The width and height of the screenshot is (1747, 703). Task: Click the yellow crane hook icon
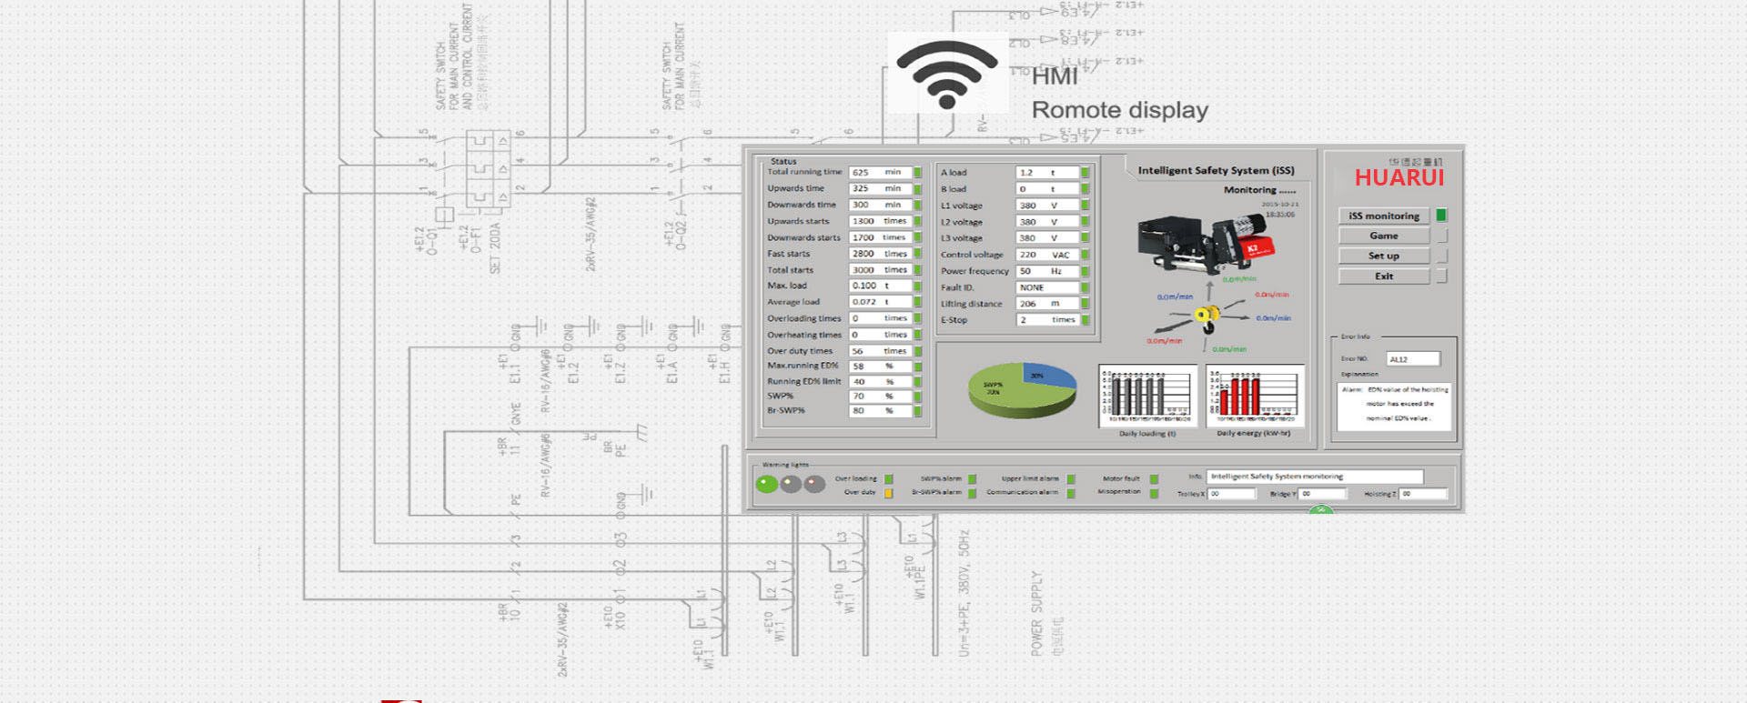tap(1207, 316)
